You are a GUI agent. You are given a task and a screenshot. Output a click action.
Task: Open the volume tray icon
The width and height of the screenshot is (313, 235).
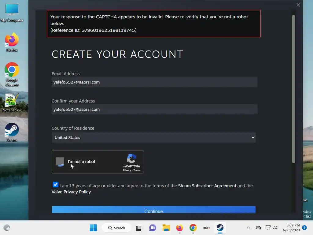coord(275,228)
